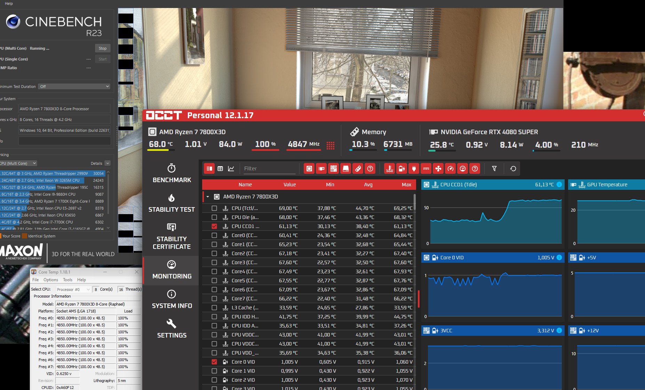The height and width of the screenshot is (390, 645).
Task: Check the Core 1 VID checkbox
Action: pos(214,371)
